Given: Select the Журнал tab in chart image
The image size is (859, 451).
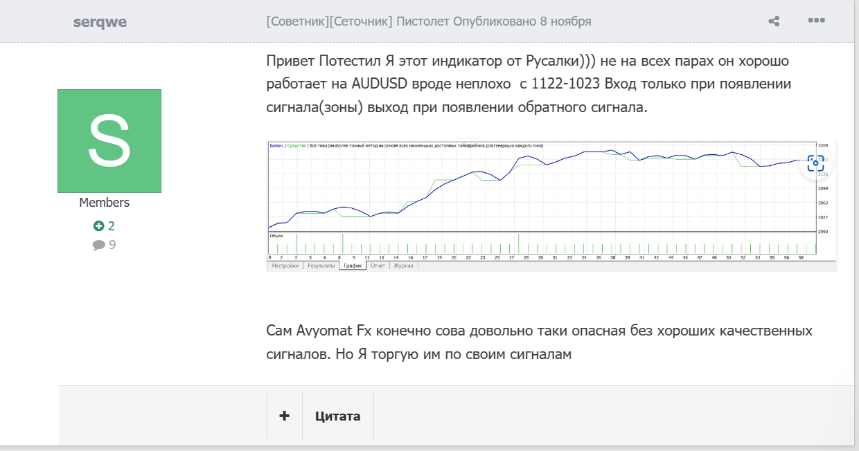Looking at the screenshot, I should 403,266.
